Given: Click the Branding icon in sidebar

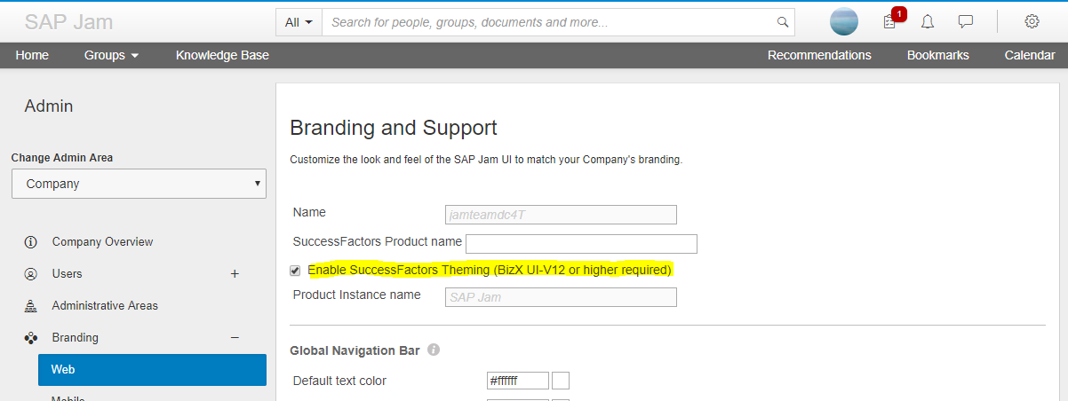Looking at the screenshot, I should [x=31, y=338].
